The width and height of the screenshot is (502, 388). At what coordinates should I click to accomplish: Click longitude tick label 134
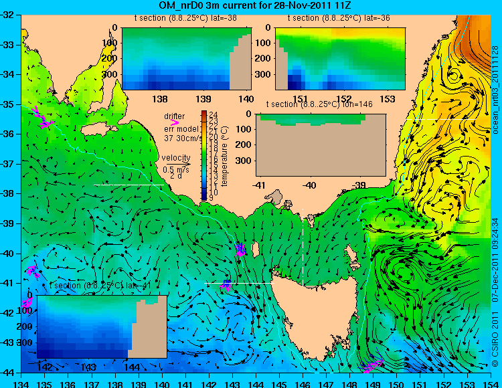[21, 384]
